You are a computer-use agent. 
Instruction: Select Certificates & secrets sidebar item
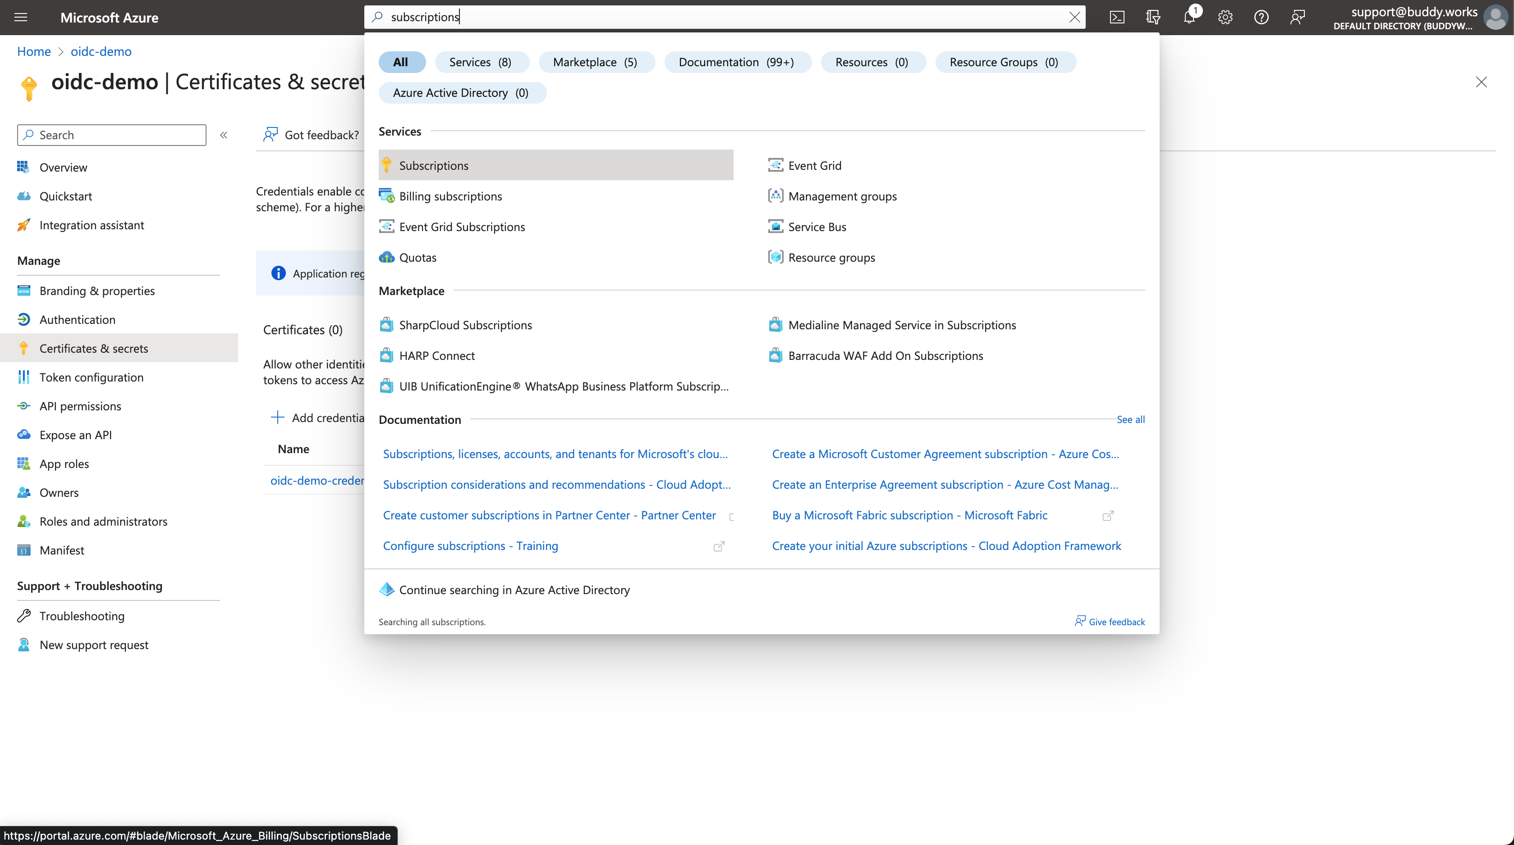pyautogui.click(x=119, y=348)
